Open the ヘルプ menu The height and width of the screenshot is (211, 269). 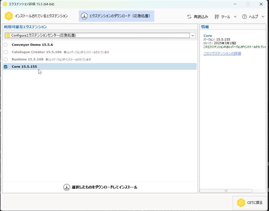click(253, 17)
